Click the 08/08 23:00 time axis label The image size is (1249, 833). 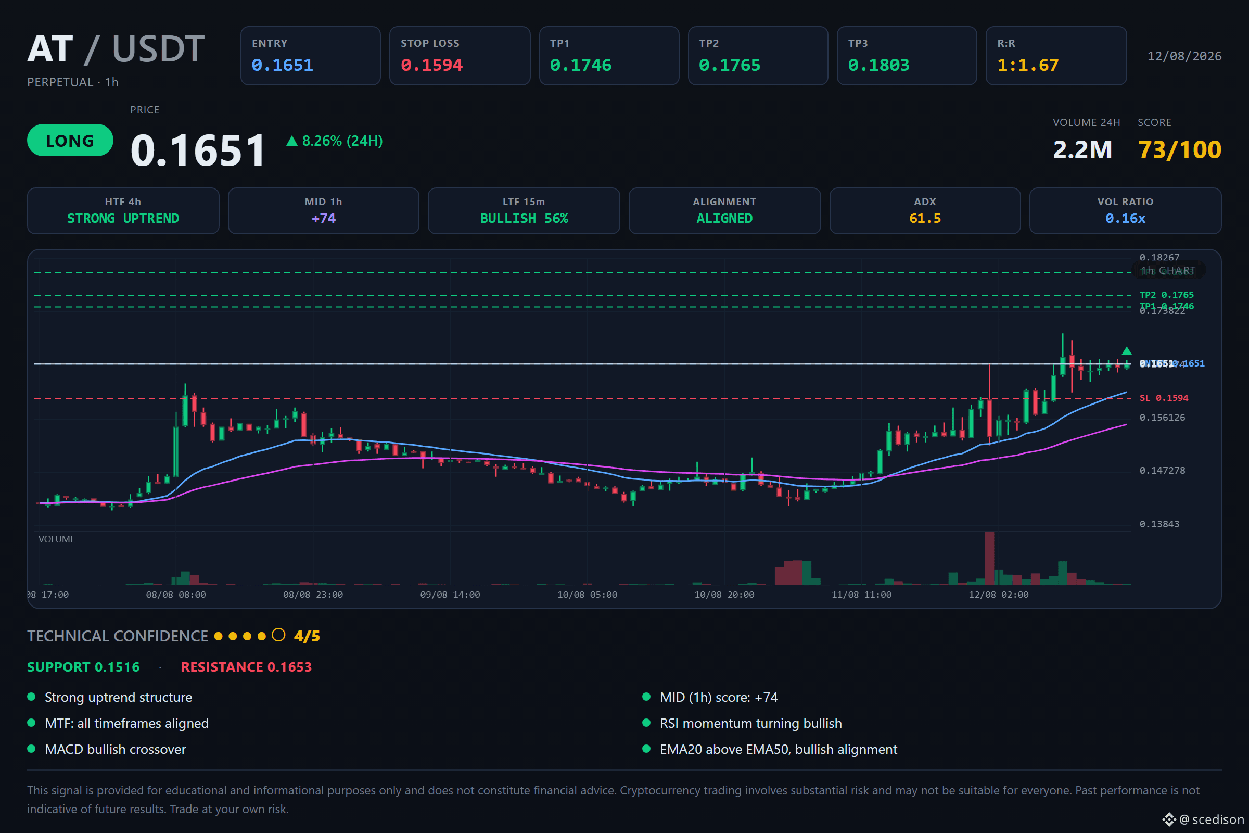313,595
